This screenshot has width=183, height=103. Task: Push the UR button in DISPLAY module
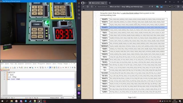pyautogui.click(x=34, y=7)
